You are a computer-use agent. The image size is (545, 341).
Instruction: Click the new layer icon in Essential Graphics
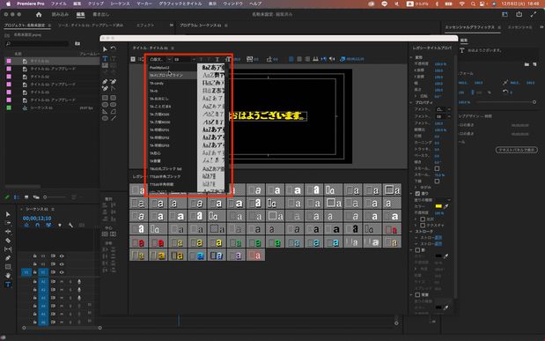[x=534, y=64]
